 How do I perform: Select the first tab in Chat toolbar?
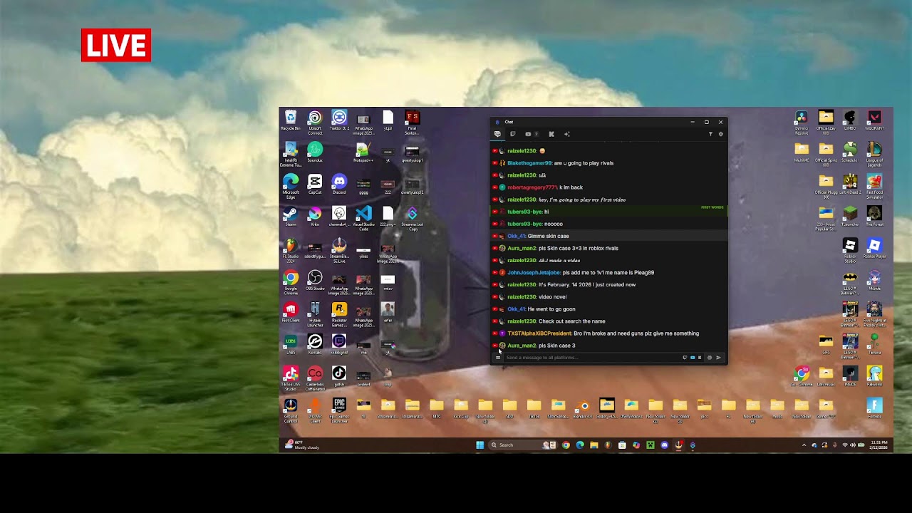coord(497,134)
